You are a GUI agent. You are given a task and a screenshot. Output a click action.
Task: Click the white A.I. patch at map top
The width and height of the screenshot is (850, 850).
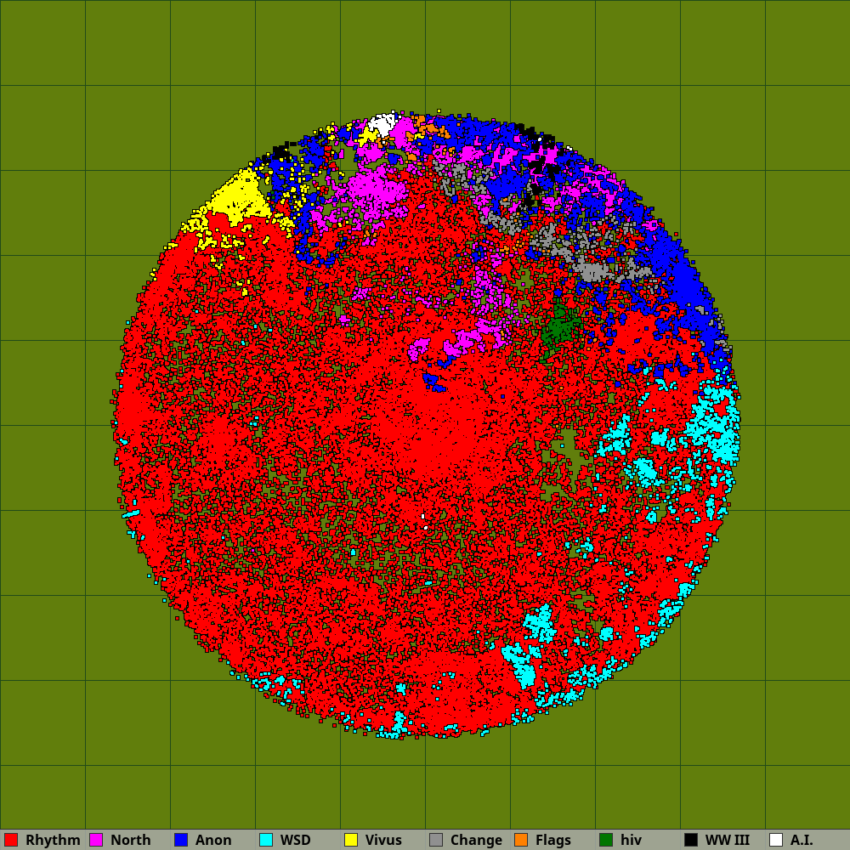pos(382,123)
